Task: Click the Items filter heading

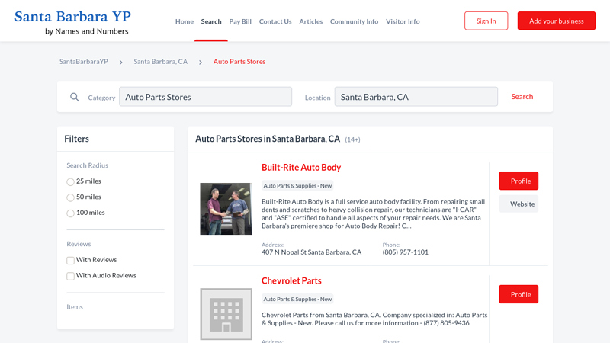Action: click(x=75, y=307)
